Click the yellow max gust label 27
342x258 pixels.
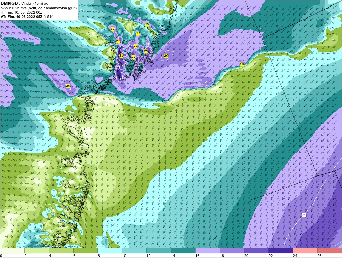pyautogui.click(x=118, y=41)
